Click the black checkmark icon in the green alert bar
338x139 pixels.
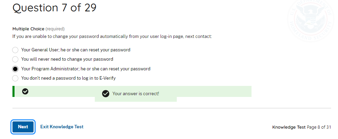[x=25, y=91]
